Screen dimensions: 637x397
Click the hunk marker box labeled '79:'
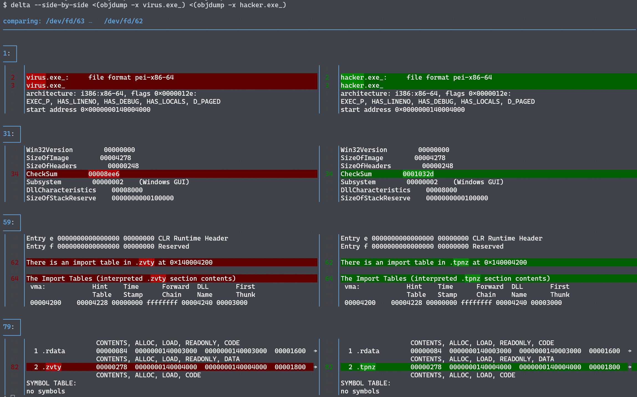click(12, 327)
